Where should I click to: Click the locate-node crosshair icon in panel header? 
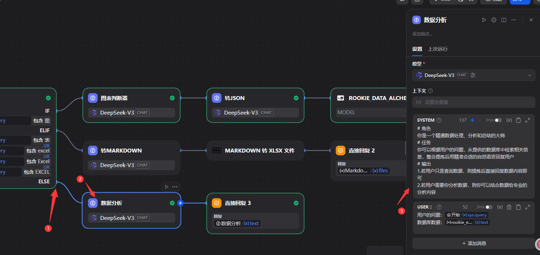pyautogui.click(x=494, y=20)
